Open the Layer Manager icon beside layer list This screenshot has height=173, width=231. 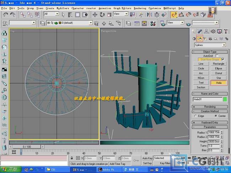pyautogui.click(x=43, y=23)
